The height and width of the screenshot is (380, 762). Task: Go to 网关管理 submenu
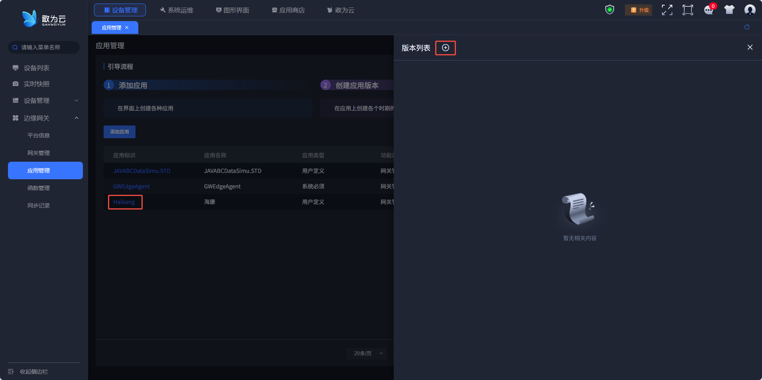(39, 153)
